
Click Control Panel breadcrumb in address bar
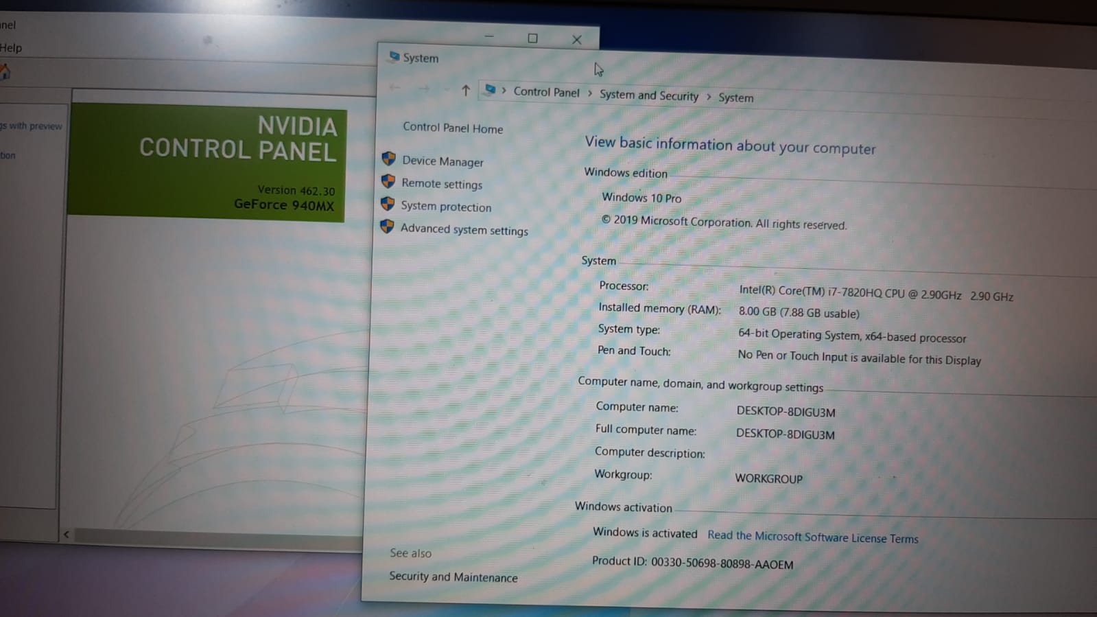(546, 92)
